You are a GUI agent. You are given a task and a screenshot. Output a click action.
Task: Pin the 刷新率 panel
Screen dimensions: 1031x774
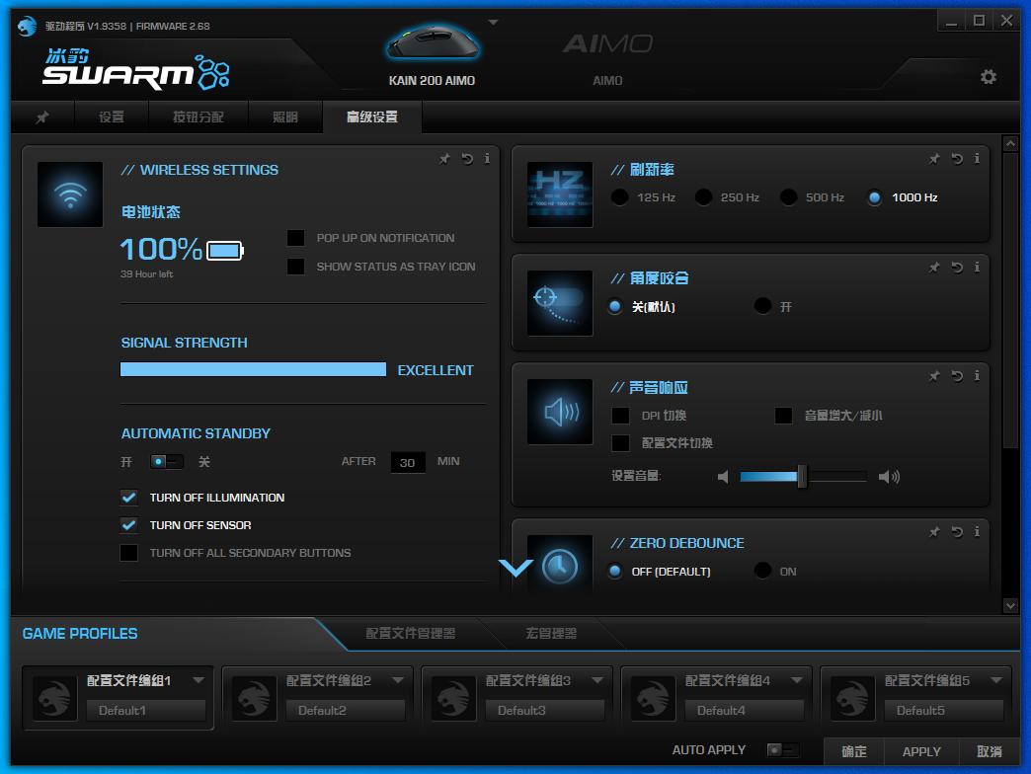point(933,158)
